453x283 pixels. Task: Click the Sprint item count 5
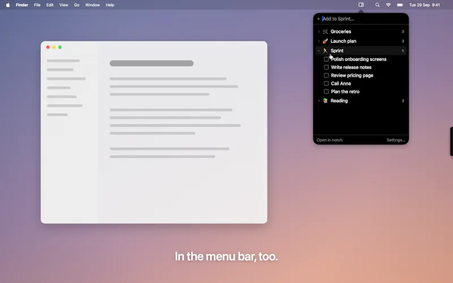click(403, 50)
